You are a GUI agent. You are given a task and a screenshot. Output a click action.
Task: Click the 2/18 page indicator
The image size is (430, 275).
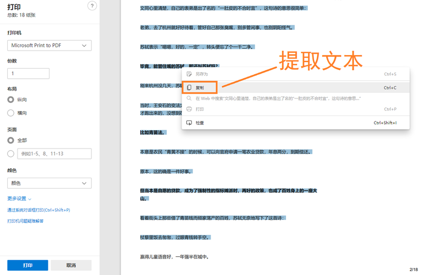click(x=414, y=269)
